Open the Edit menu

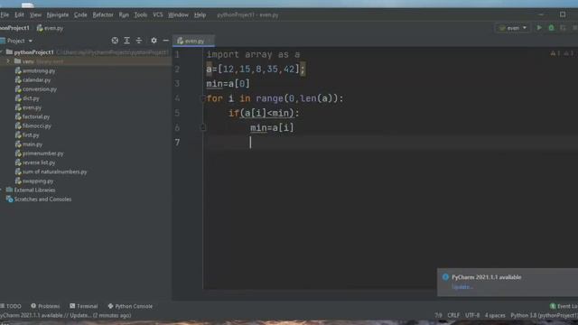pos(19,15)
